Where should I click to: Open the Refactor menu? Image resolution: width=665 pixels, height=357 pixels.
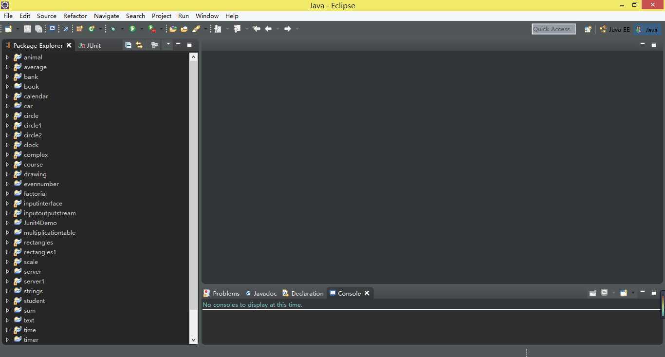coord(75,16)
